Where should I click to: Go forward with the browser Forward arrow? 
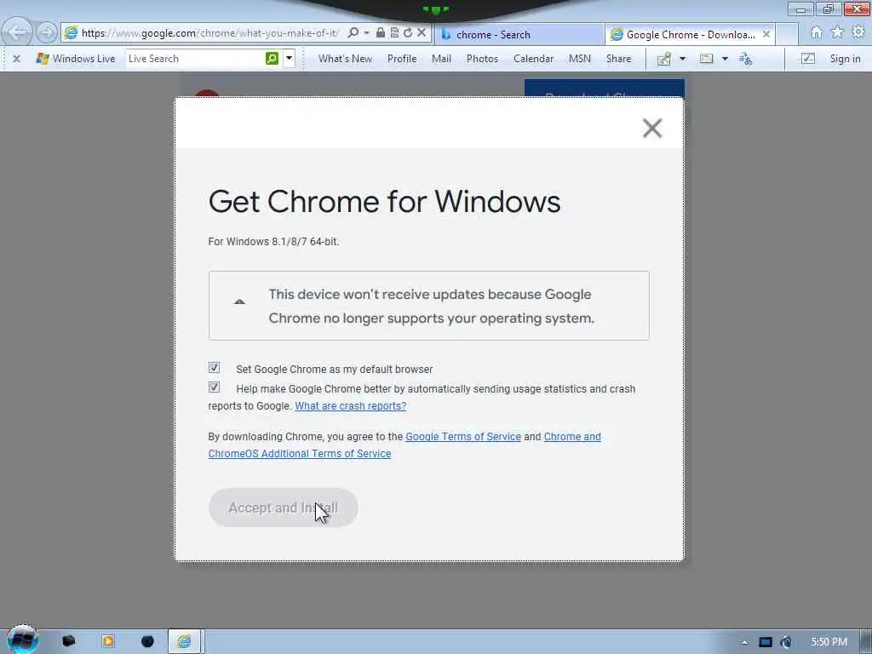coord(47,32)
